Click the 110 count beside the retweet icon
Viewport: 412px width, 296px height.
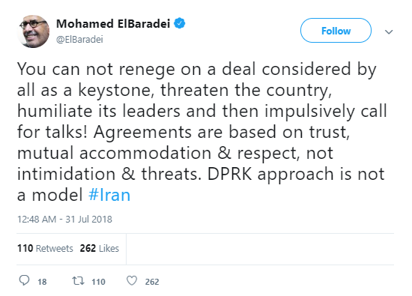click(x=98, y=282)
